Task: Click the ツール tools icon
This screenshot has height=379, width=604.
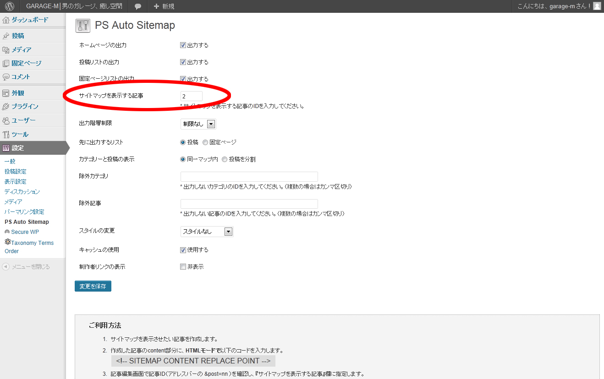Action: [x=5, y=134]
